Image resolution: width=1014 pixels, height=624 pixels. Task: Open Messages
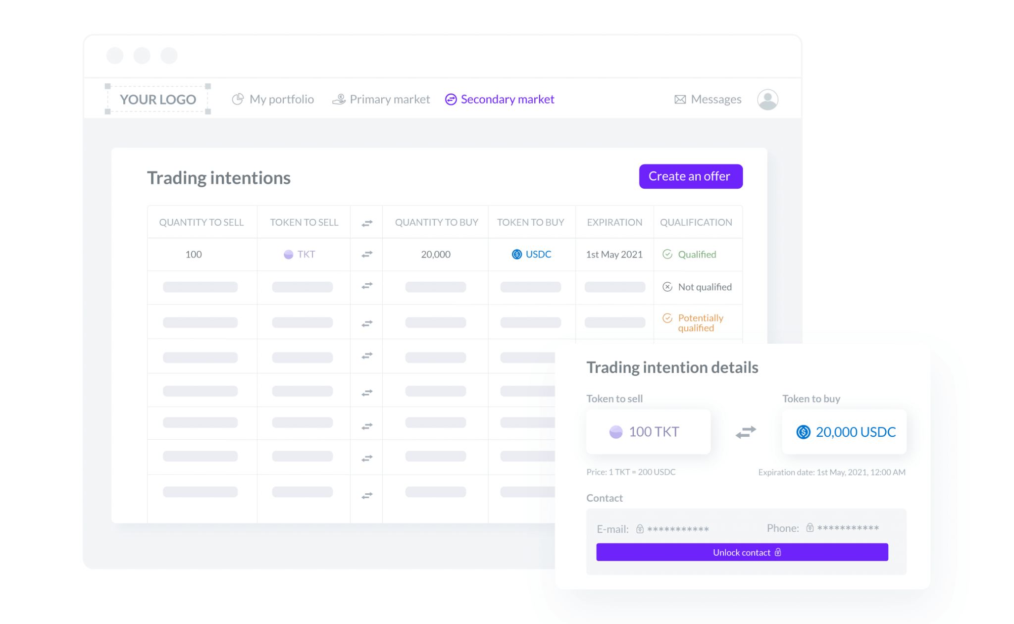click(x=708, y=100)
